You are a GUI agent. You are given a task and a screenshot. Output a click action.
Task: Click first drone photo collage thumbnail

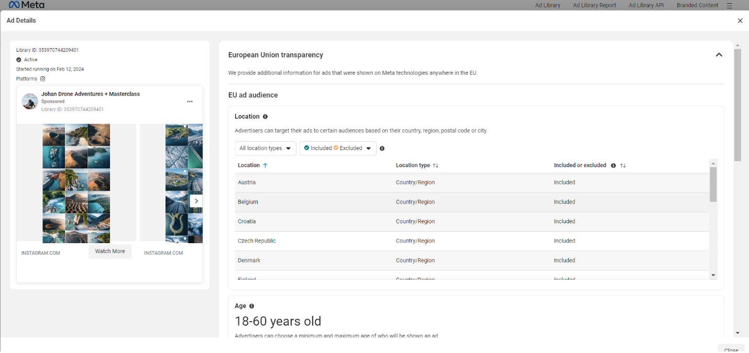pos(76,183)
